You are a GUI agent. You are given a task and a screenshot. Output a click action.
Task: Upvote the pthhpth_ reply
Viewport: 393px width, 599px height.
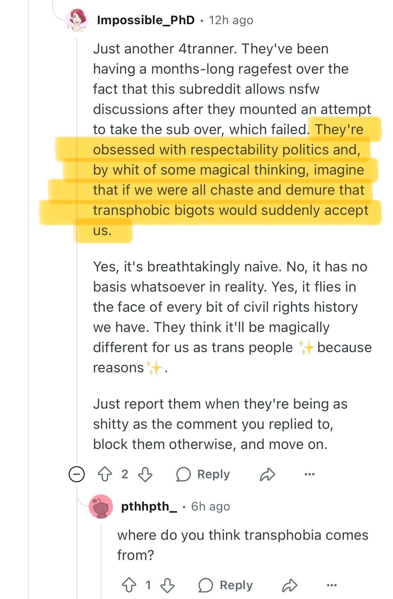tap(129, 585)
